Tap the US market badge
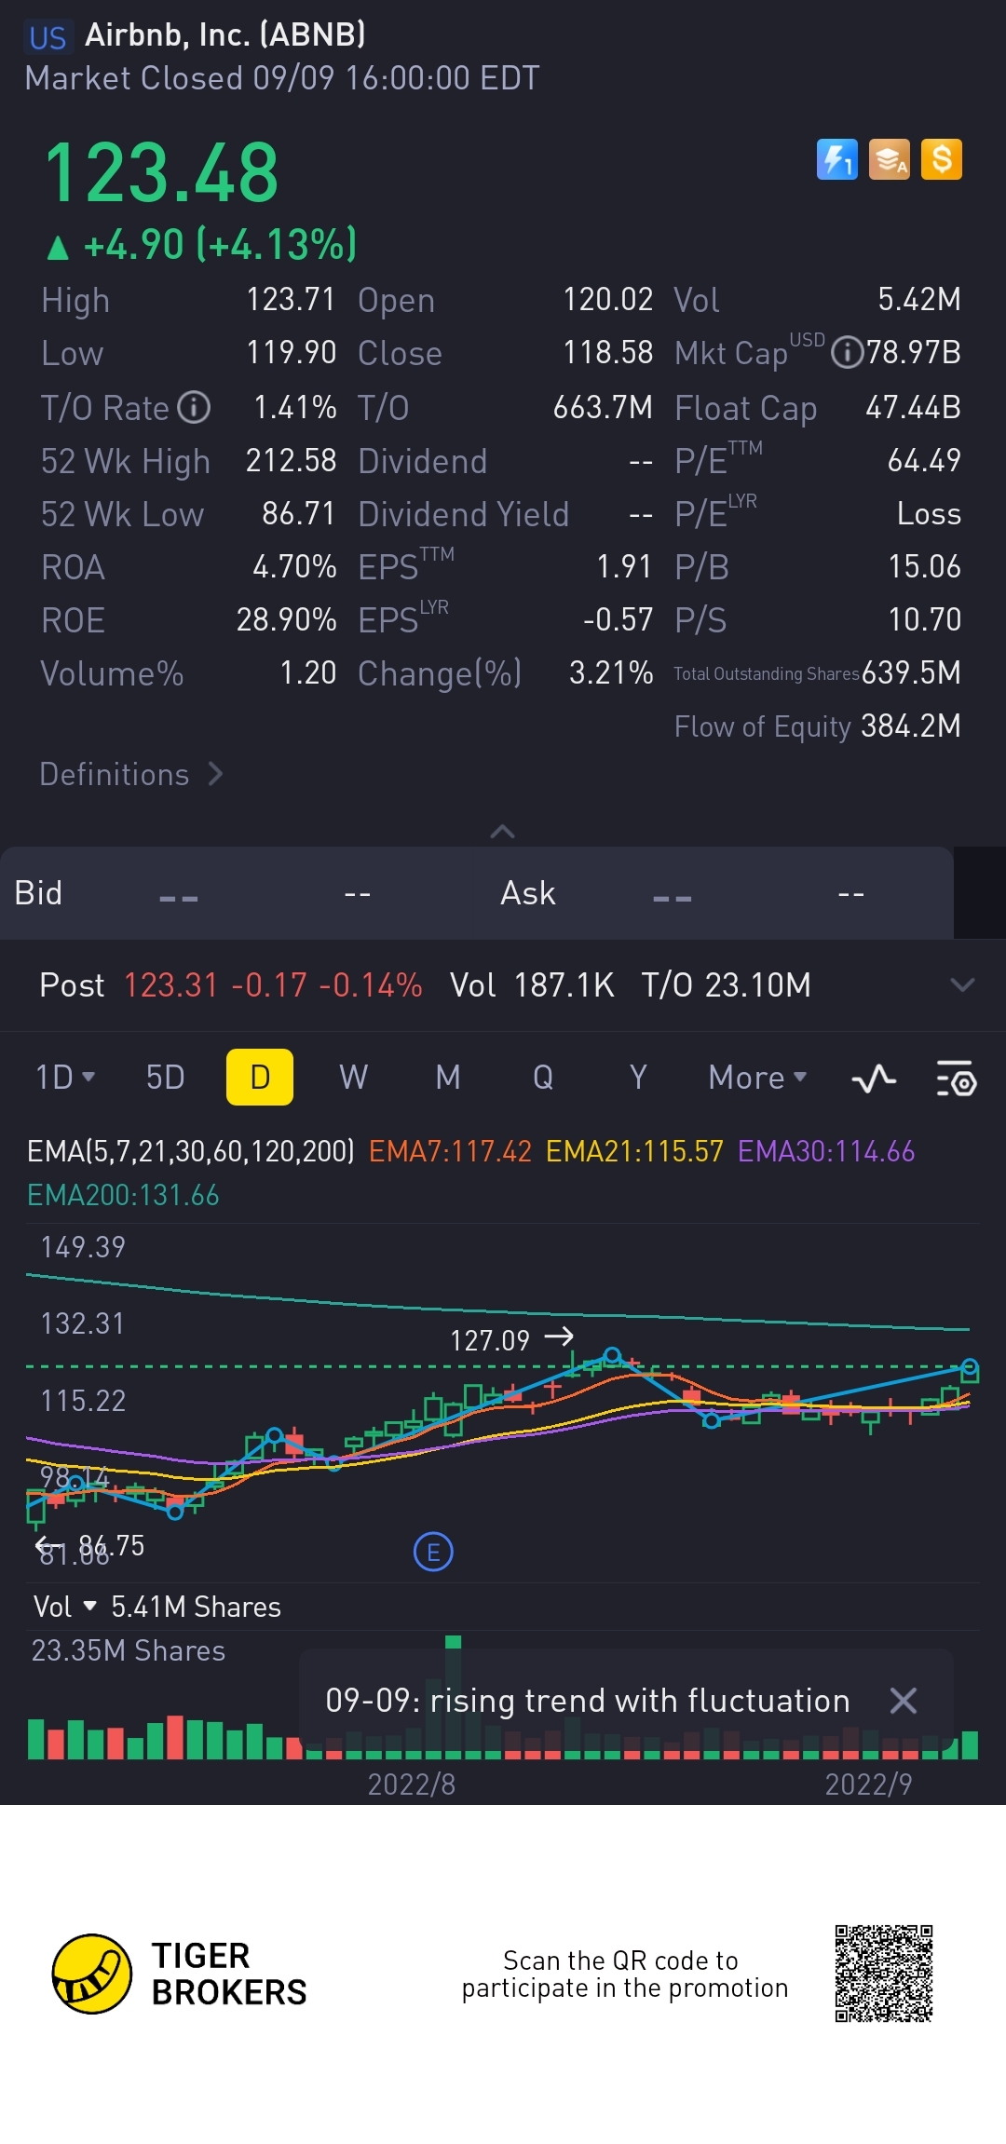This screenshot has height=2144, width=1006. (48, 37)
